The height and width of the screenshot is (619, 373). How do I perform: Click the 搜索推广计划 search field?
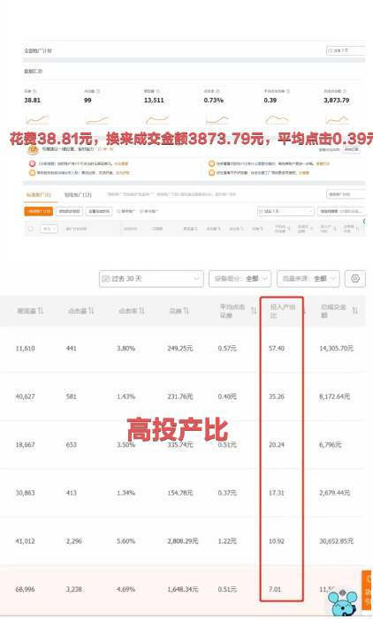coord(346,194)
